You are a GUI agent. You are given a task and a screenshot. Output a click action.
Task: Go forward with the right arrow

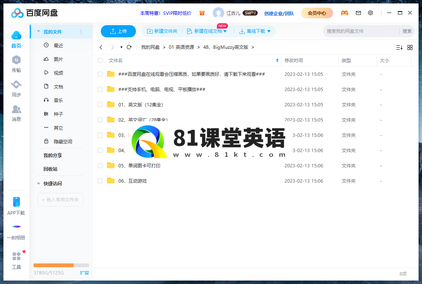pos(113,47)
